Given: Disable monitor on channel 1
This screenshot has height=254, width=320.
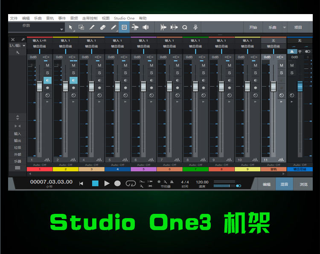Looking at the screenshot, I should click(x=47, y=80).
